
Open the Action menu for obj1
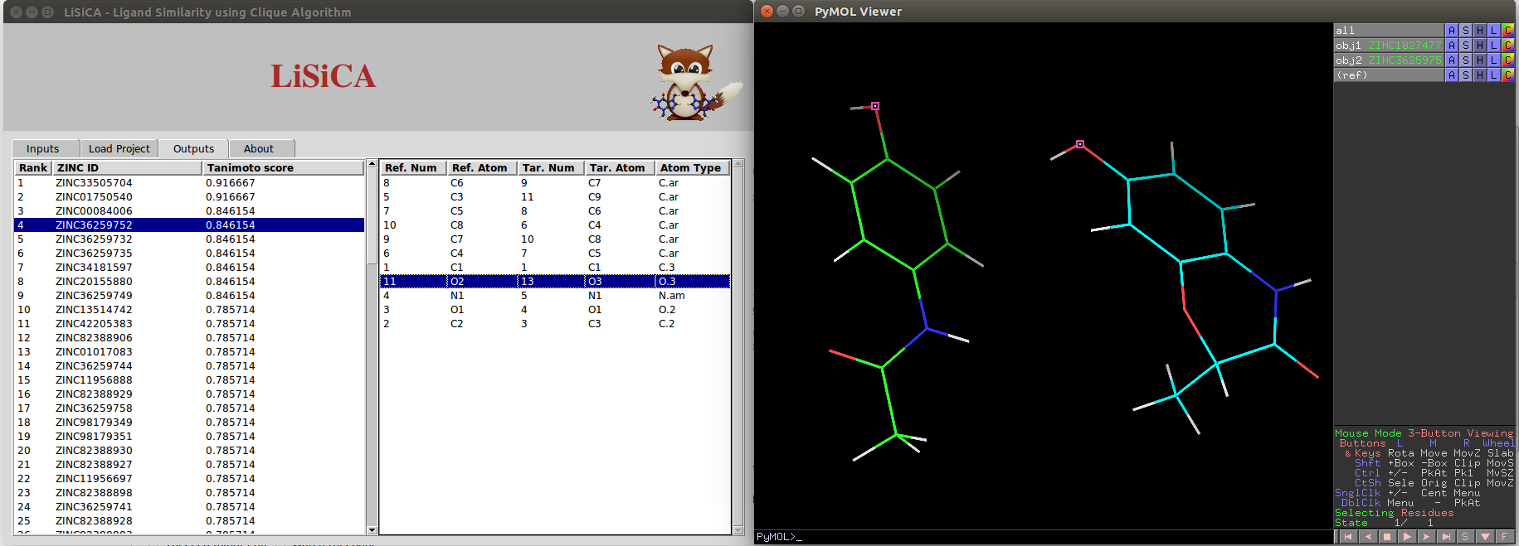[1451, 46]
